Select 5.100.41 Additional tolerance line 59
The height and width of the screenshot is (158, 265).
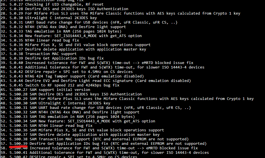coord(105,153)
